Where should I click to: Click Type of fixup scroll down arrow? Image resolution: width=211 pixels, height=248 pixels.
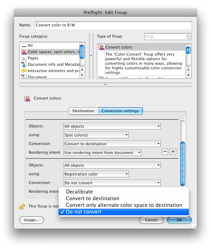tap(188, 75)
